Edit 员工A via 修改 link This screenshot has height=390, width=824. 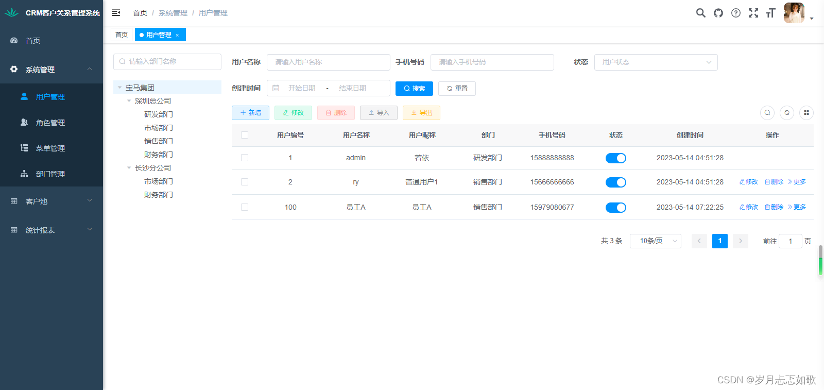point(749,207)
